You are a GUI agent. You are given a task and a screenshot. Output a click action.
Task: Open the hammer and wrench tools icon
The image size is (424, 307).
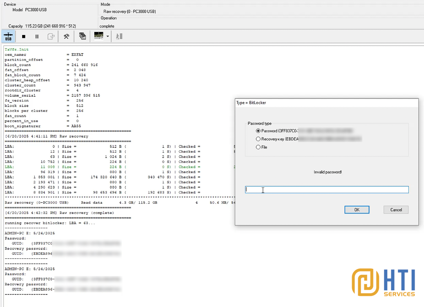coord(66,36)
